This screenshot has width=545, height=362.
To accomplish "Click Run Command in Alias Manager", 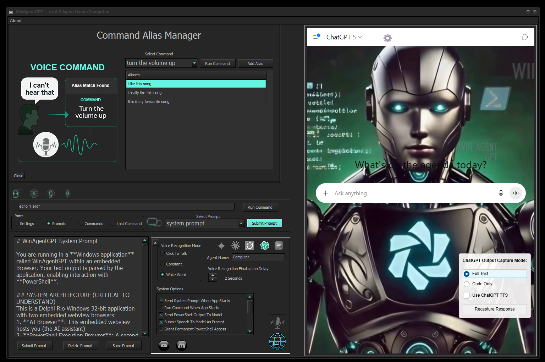I will click(218, 64).
